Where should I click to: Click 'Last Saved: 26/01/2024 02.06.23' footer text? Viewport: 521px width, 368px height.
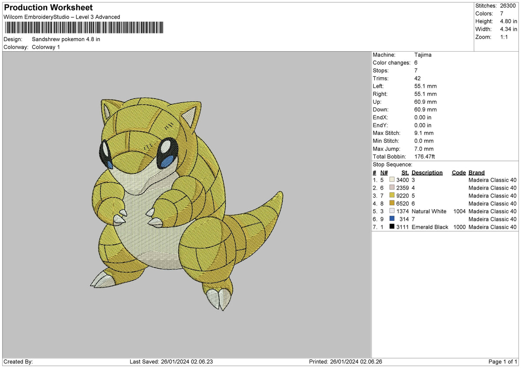[171, 361]
